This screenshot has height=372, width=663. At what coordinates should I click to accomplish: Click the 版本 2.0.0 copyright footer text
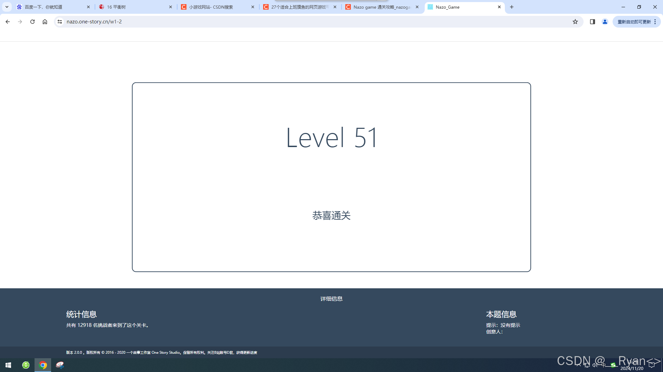click(x=162, y=352)
